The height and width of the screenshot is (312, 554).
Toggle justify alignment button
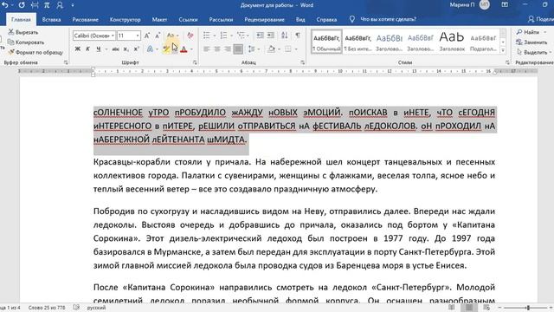click(x=238, y=49)
